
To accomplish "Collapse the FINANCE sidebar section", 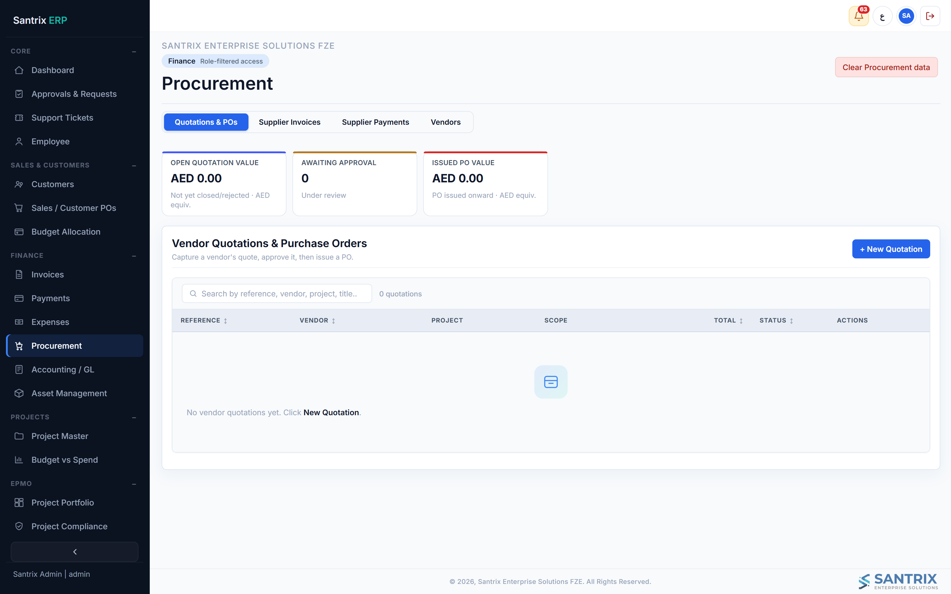I will pos(134,256).
